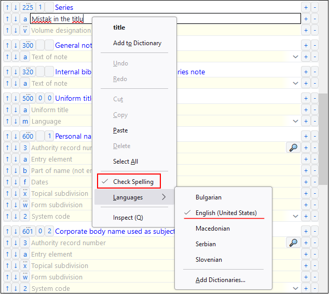Add another Form subdivision in field 601
Viewport: 329px width, 294px height.
tap(306, 277)
